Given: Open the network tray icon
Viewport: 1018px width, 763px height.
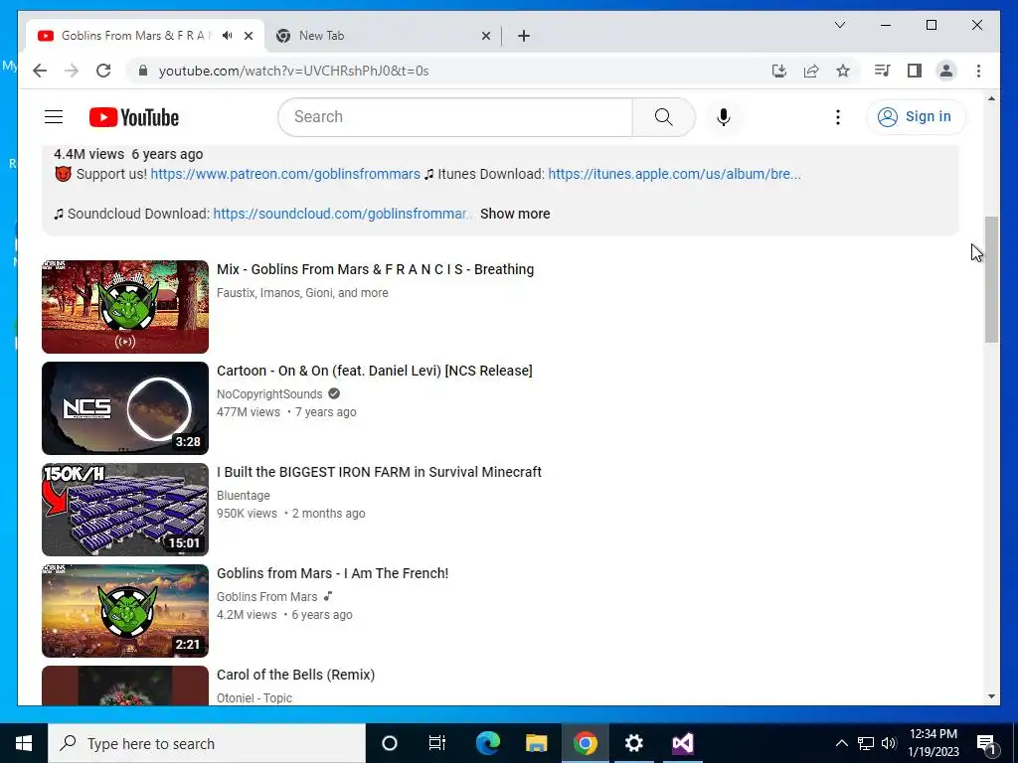Looking at the screenshot, I should [x=866, y=743].
